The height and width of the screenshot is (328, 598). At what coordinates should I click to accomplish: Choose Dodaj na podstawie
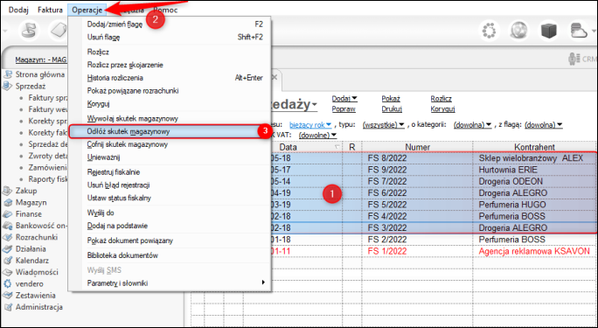[x=170, y=226]
